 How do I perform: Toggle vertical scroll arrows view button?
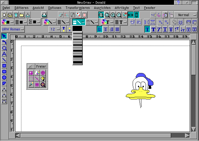click(136, 15)
